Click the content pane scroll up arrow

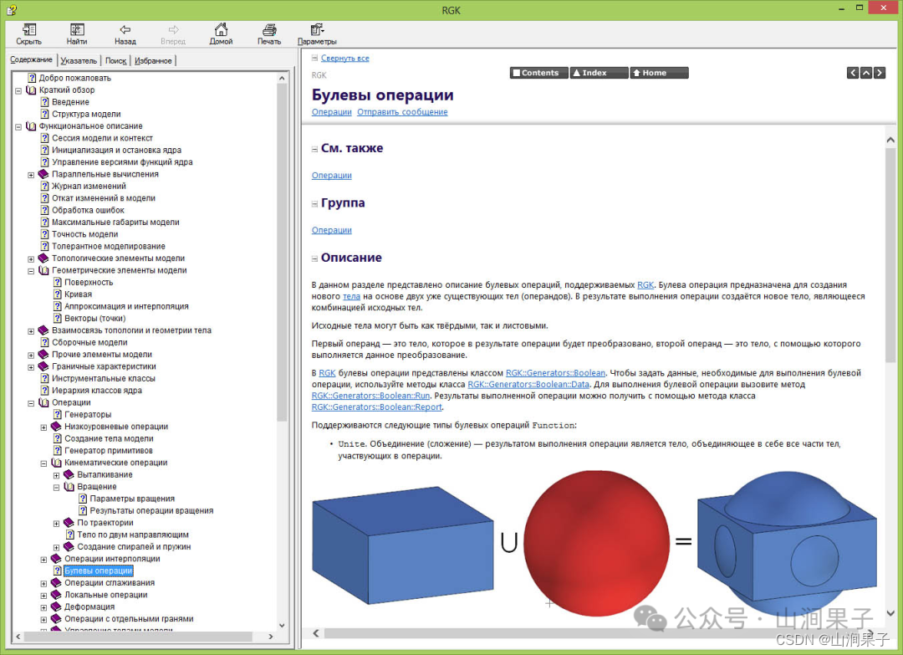click(890, 140)
